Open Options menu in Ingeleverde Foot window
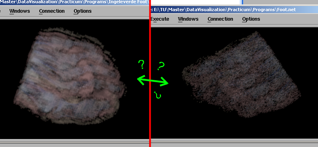Viewport: 318px width, 147px height. [83, 11]
